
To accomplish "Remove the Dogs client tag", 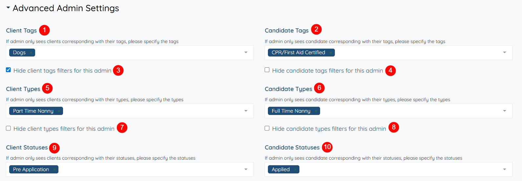I will pos(31,53).
